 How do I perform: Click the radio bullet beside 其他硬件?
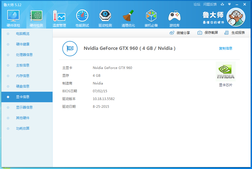click(8, 118)
